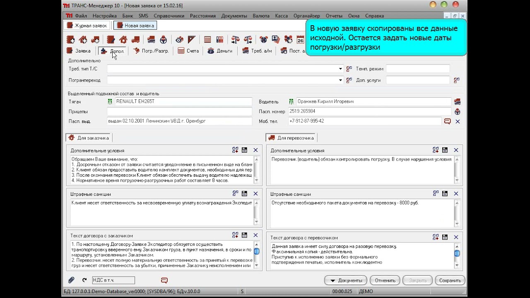This screenshot has width=530, height=298.
Task: Click the customers house toolbar icon
Action: (x=123, y=40)
